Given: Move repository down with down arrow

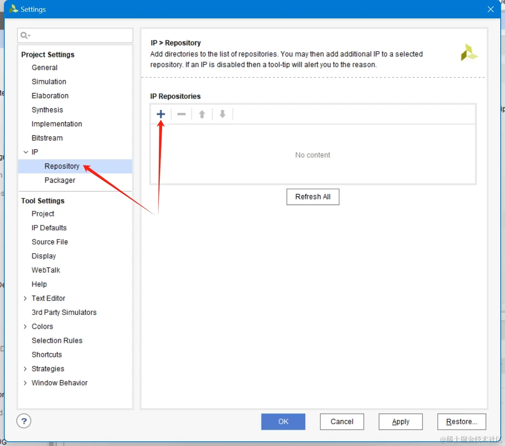Looking at the screenshot, I should (x=222, y=114).
